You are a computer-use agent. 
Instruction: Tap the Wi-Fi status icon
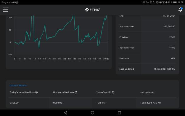pos(163,2)
